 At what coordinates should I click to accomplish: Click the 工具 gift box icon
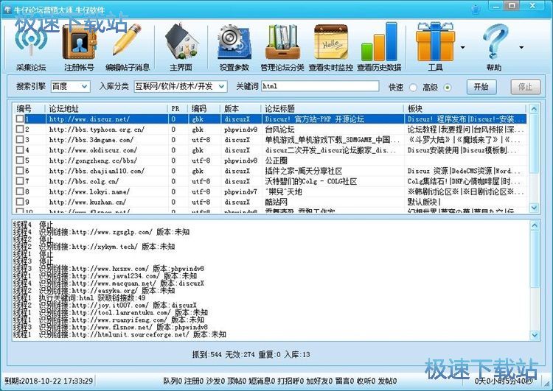(x=435, y=47)
